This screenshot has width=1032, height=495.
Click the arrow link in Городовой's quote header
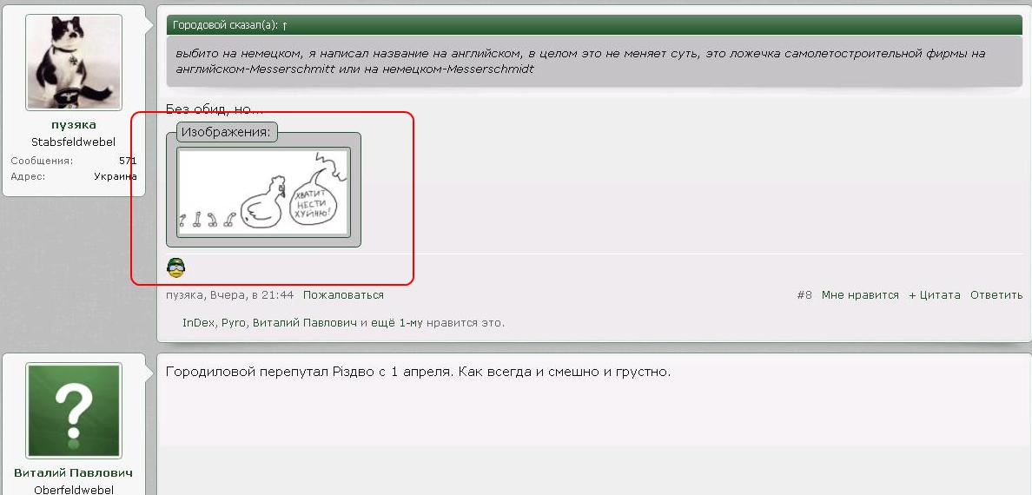284,26
